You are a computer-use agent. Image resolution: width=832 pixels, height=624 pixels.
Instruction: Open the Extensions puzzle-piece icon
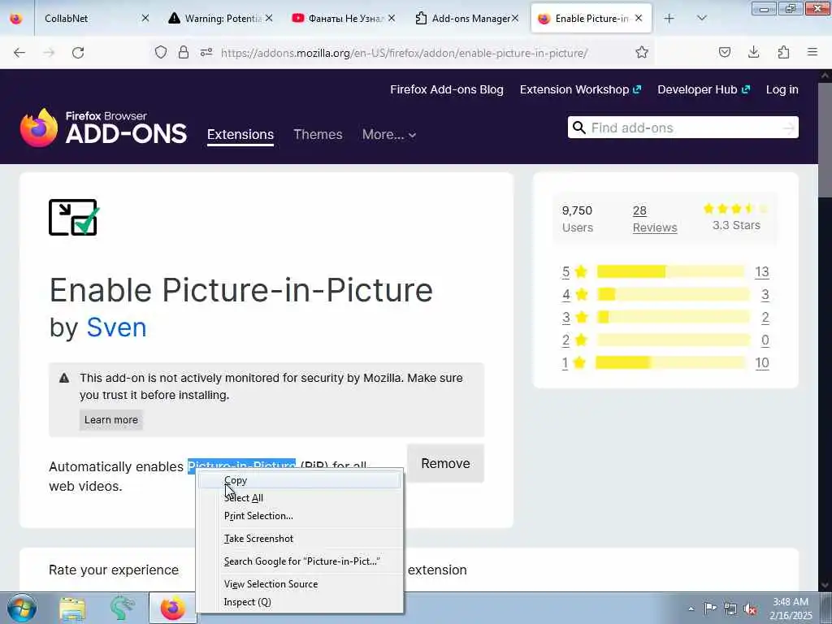783,52
